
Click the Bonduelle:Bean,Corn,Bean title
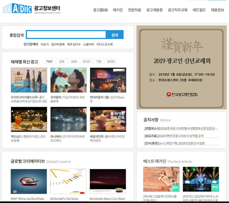pyautogui.click(x=108, y=199)
